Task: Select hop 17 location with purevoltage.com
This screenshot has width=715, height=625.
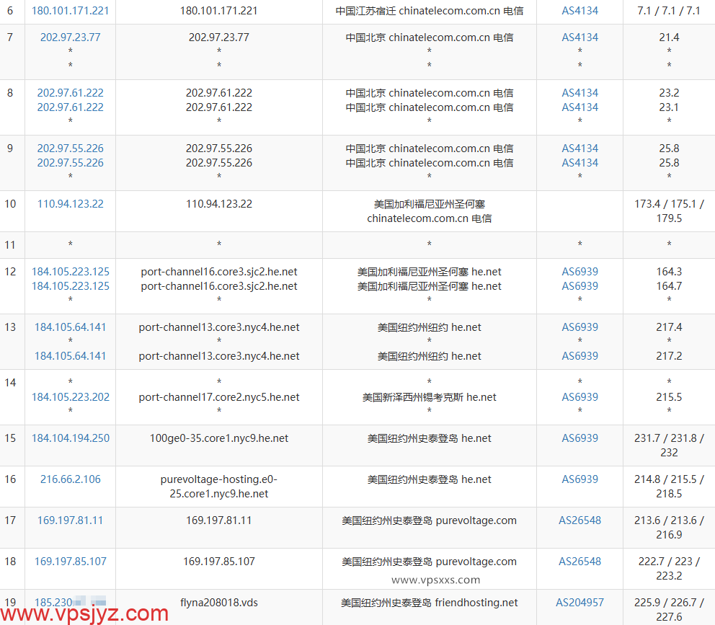Action: coord(429,520)
